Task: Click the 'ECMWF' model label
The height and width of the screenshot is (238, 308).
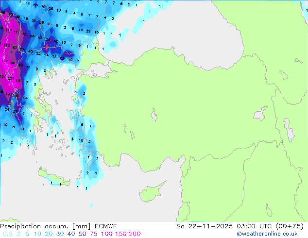Action: click(106, 226)
